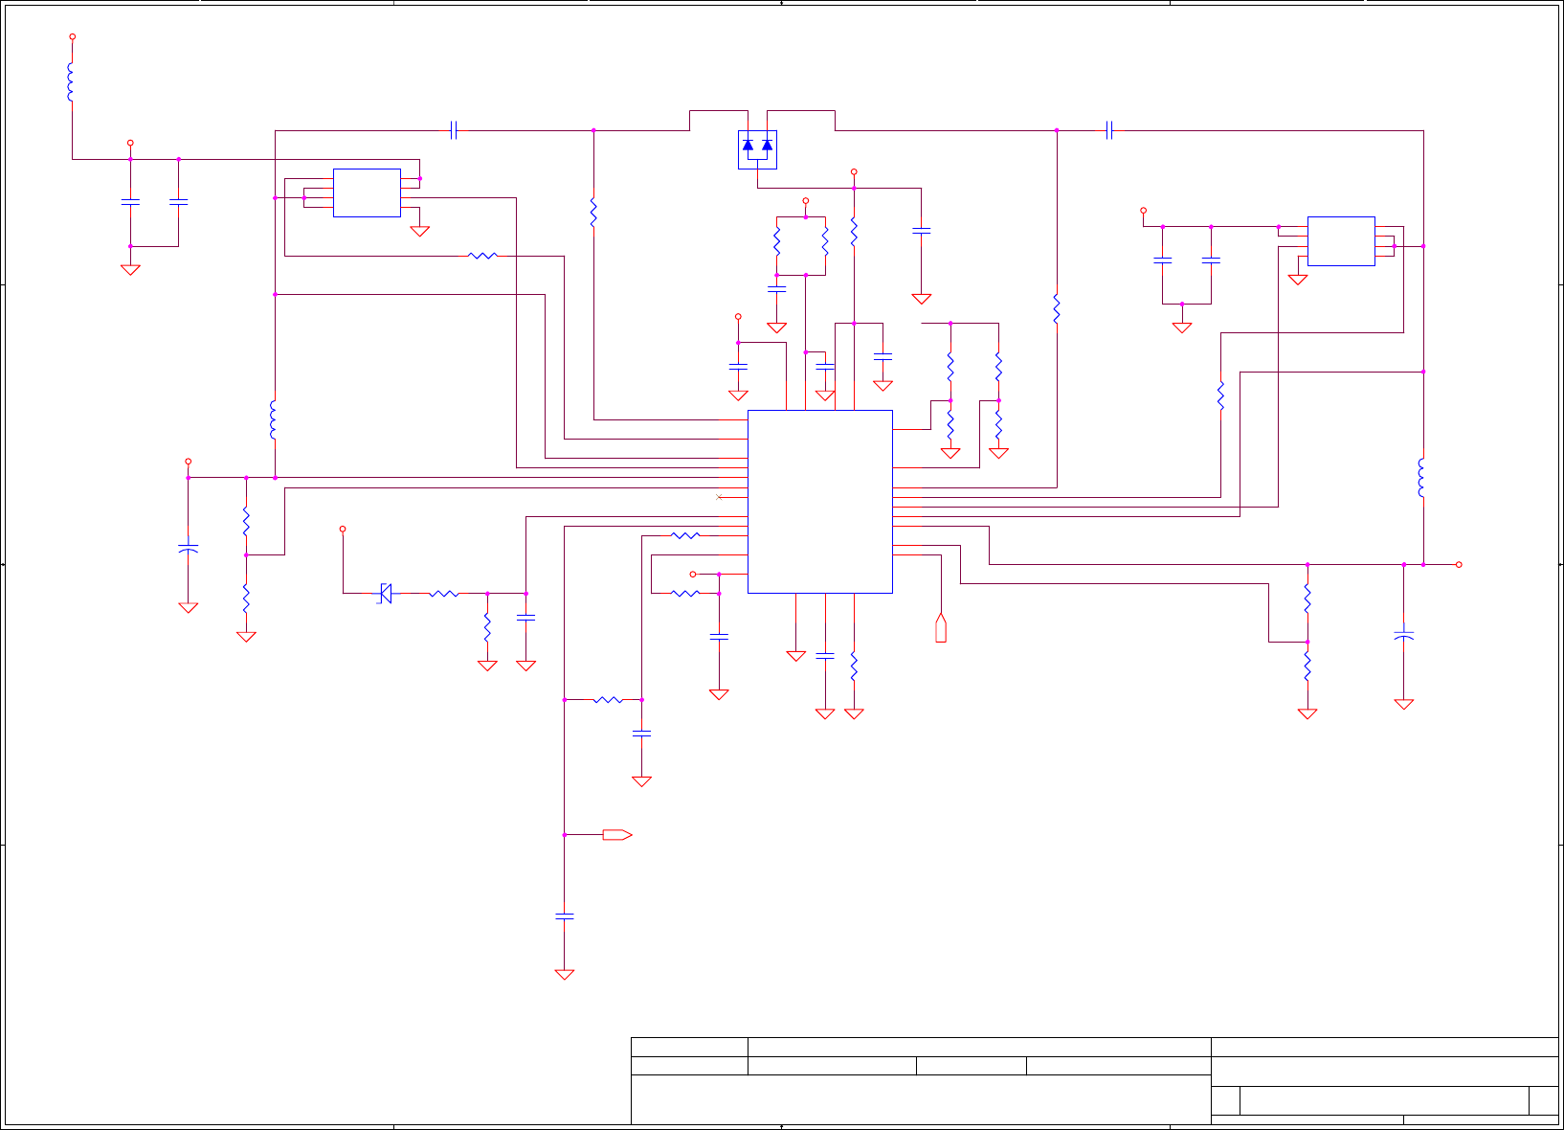This screenshot has width=1564, height=1130.
Task: Click the ground symbol attached to upper-right IC
Action: tap(1298, 280)
